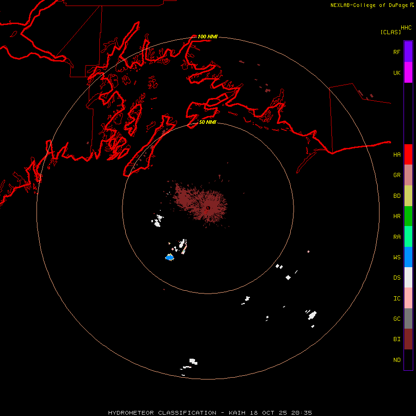Click the BD legend label
Viewport: 416px width, 416px height.
pos(397,196)
